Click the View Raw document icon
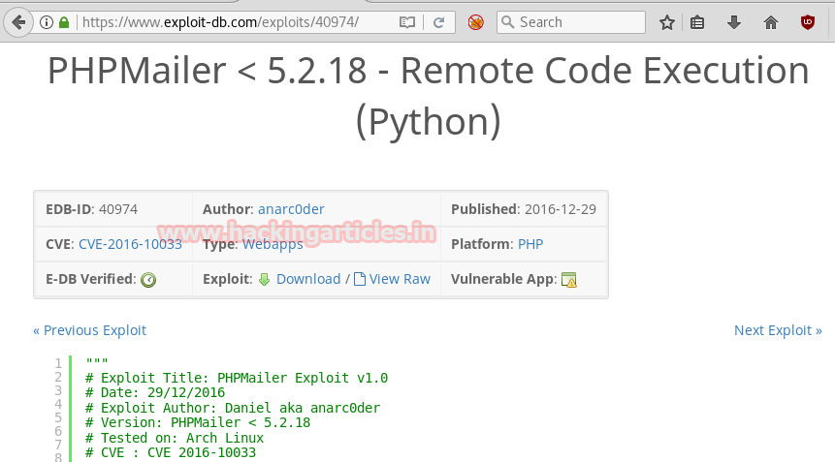The image size is (835, 462). (360, 279)
